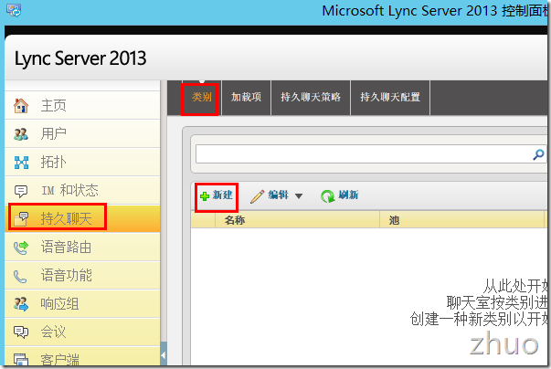
Task: Click the green circular 刷新 icon
Action: [x=327, y=195]
